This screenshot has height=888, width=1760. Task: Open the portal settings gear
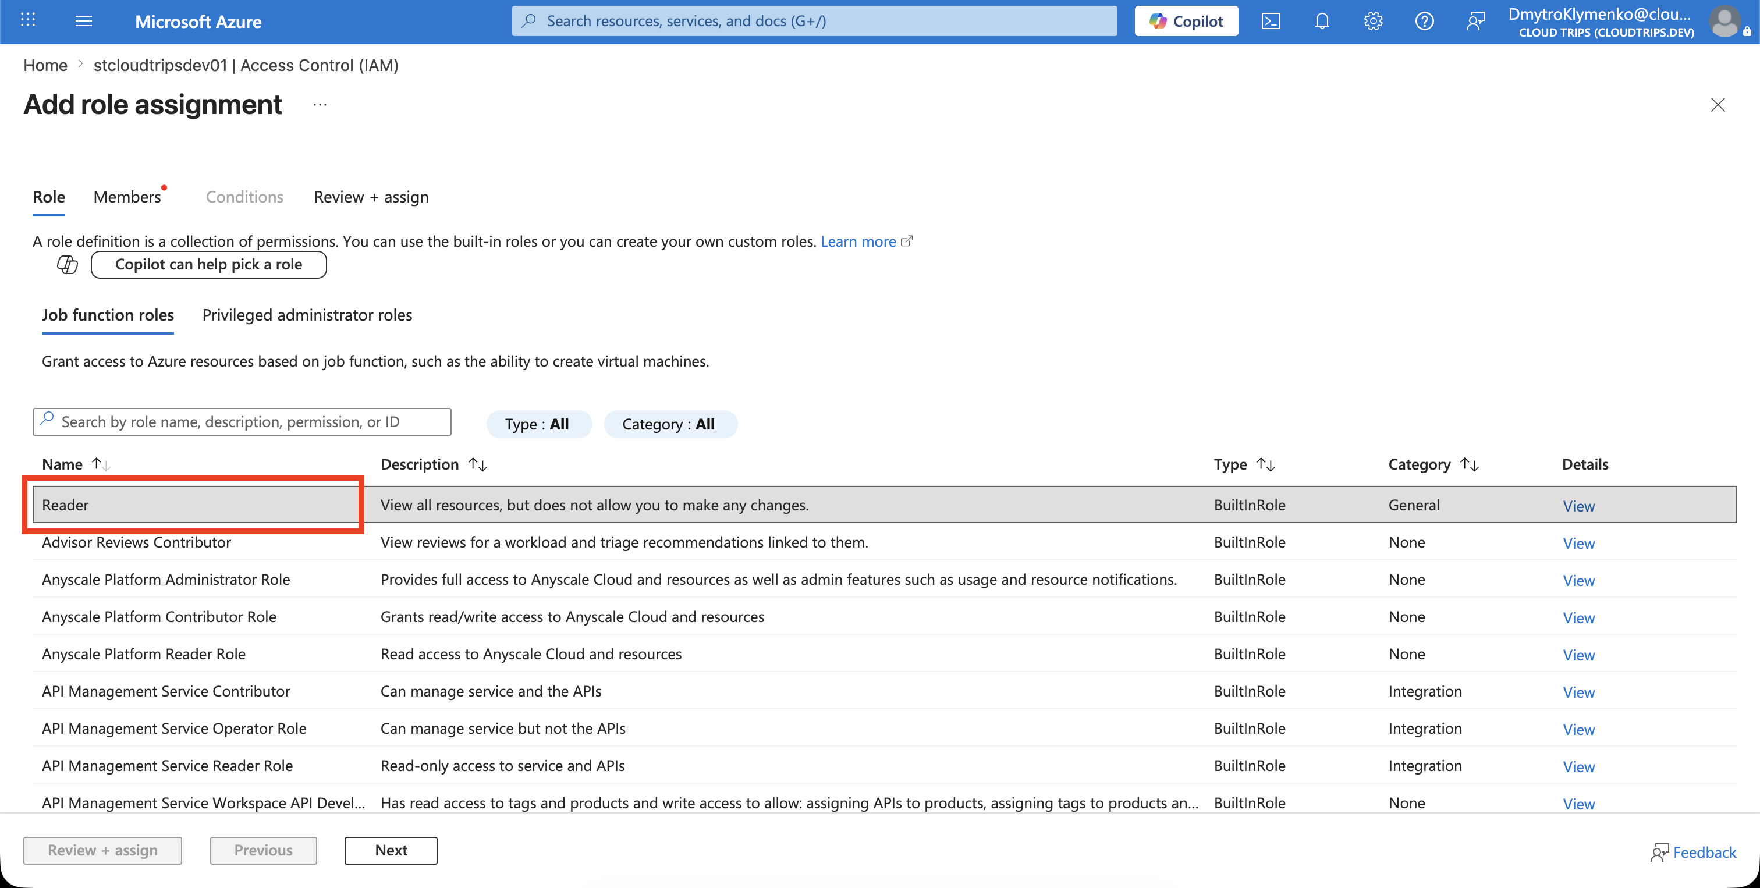pyautogui.click(x=1374, y=21)
